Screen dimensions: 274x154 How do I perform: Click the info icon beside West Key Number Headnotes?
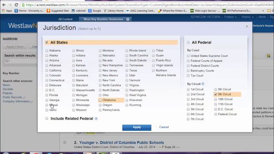[128, 19]
